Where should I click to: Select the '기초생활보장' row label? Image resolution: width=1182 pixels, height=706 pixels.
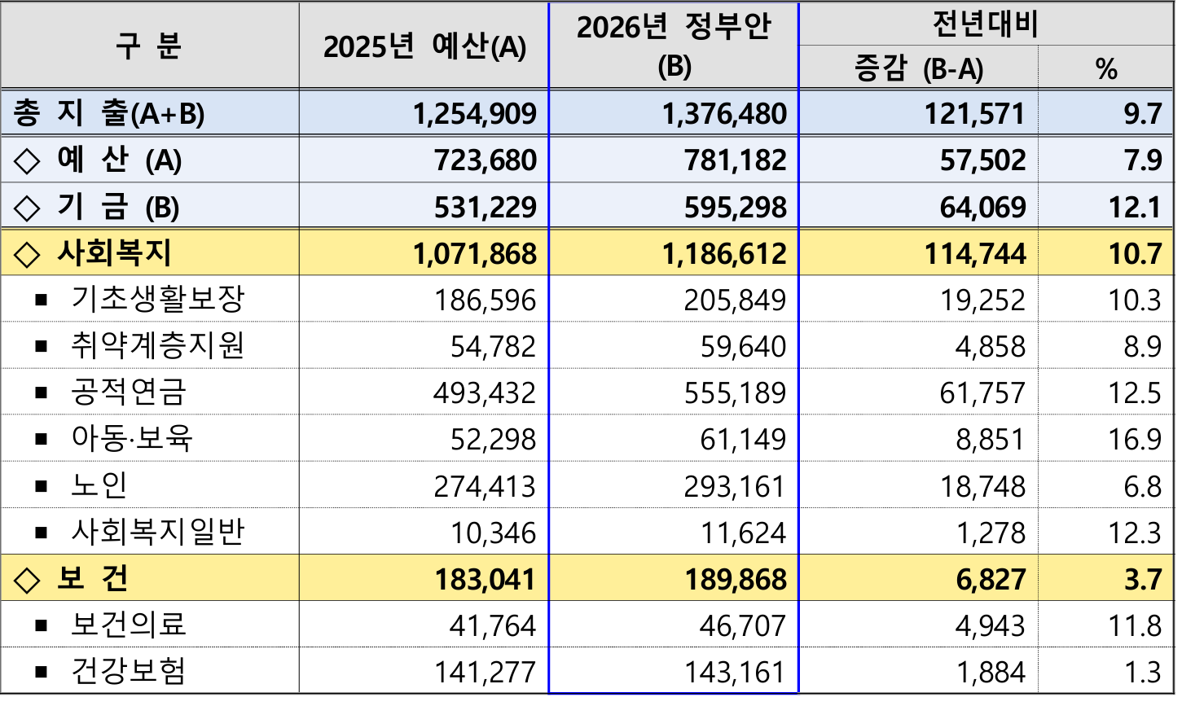(x=158, y=299)
